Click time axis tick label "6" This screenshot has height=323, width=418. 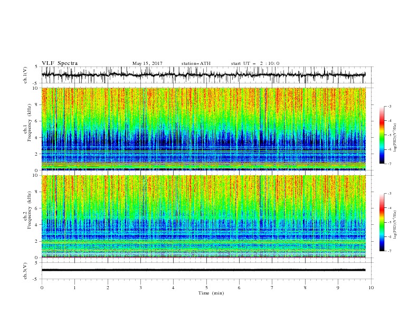239,288
